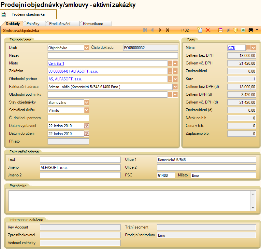The height and width of the screenshot is (249, 261).
Task: Open the Komunikace tab
Action: (93, 24)
